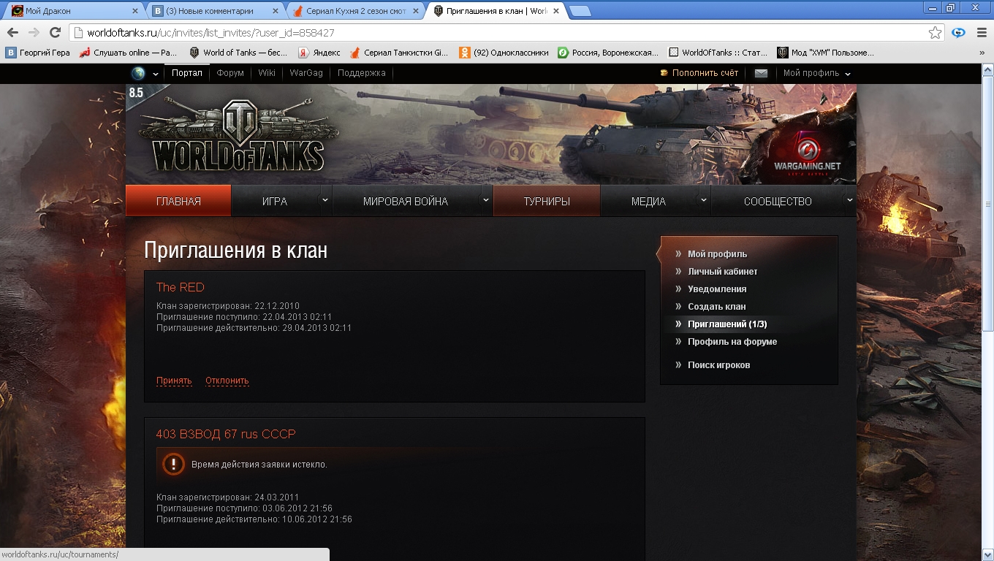Open the WorldOfTanks :: Стат bookmark
This screenshot has height=561, width=994.
pyautogui.click(x=718, y=53)
